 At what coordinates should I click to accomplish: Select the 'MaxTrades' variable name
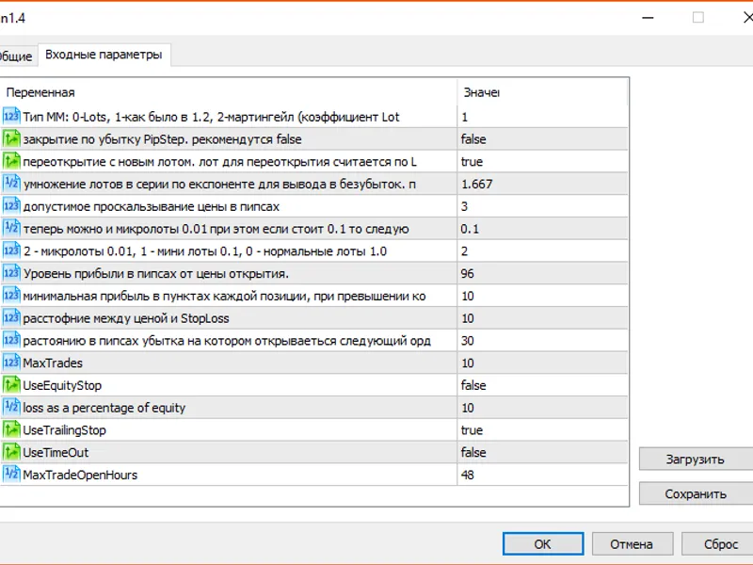tap(53, 363)
